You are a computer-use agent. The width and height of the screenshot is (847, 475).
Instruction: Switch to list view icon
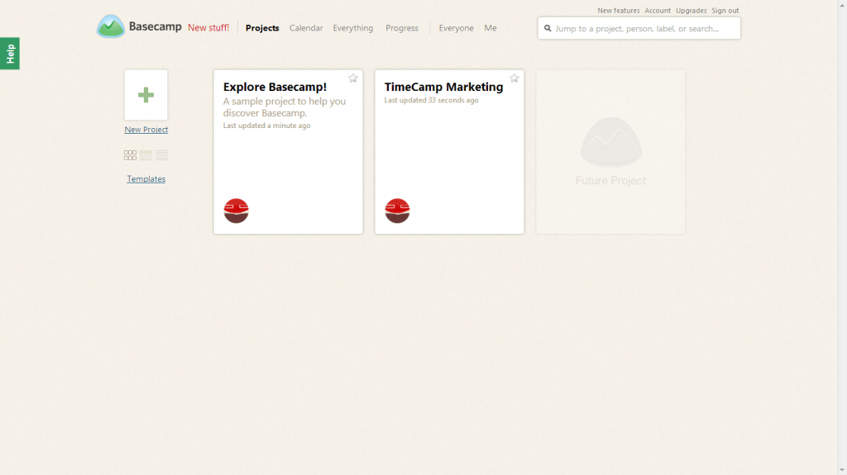[x=161, y=155]
